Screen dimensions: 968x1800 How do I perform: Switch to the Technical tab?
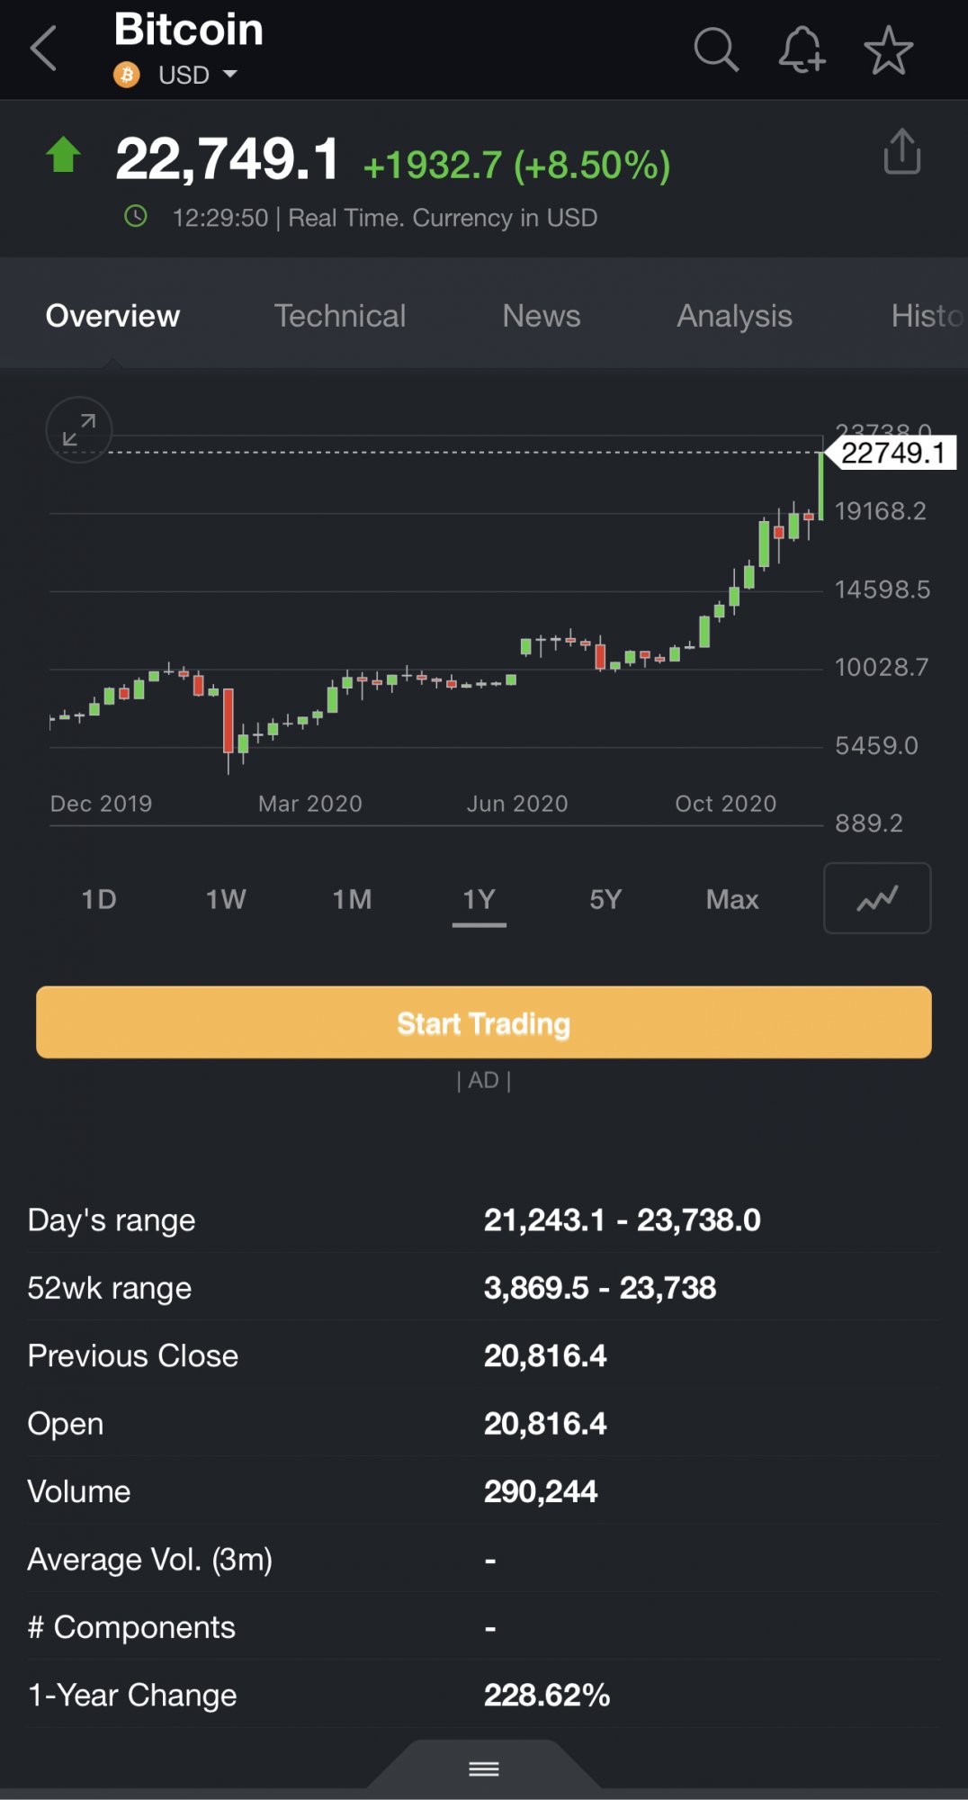pyautogui.click(x=340, y=316)
